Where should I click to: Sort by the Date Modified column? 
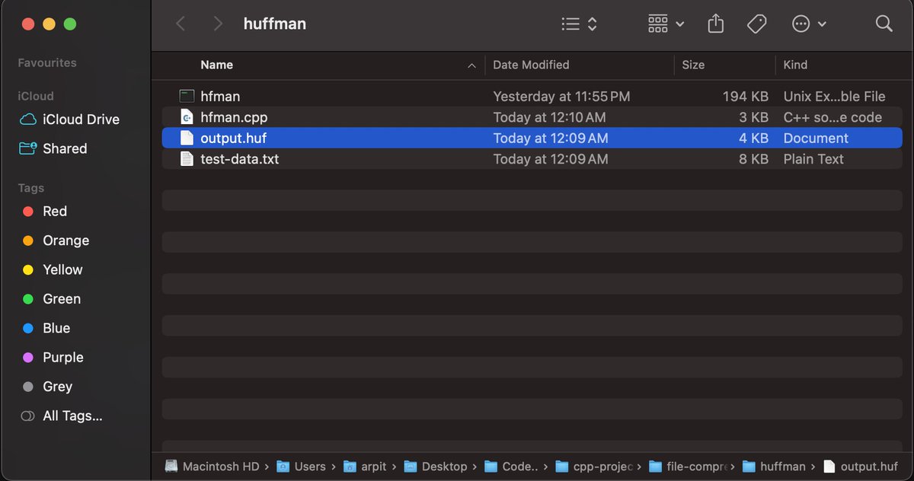[531, 65]
